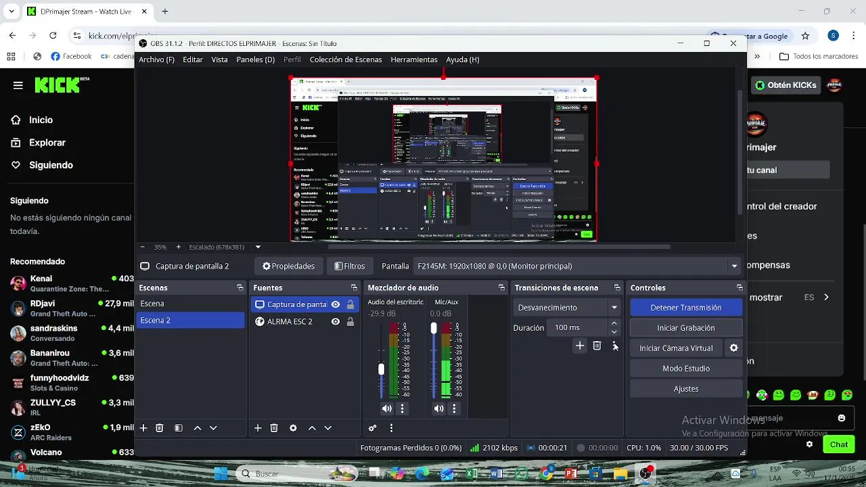
Task: Hide Captura de pantalla source eye
Action: pos(336,305)
